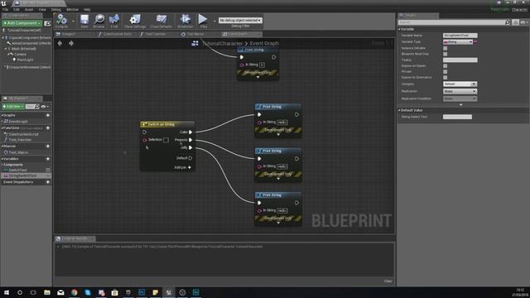
Task: Click My Blueprint search magnifier icon
Action: (37, 107)
